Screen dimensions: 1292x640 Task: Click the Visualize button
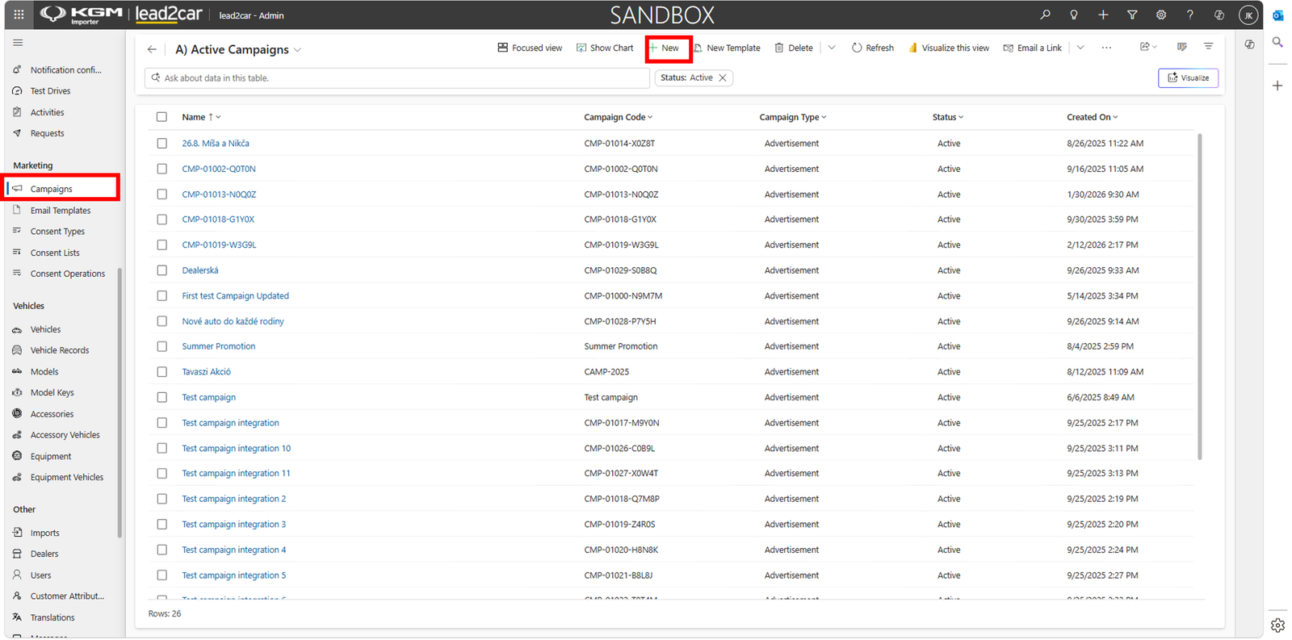pyautogui.click(x=1188, y=78)
